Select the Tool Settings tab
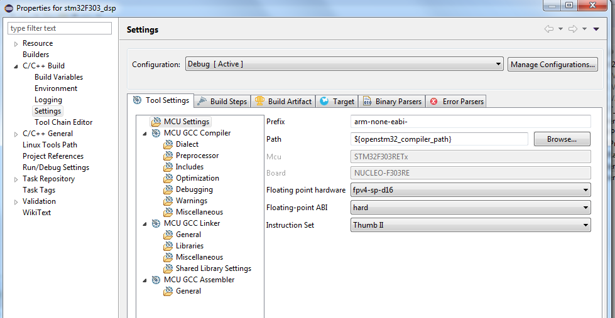The width and height of the screenshot is (615, 318). click(x=161, y=100)
